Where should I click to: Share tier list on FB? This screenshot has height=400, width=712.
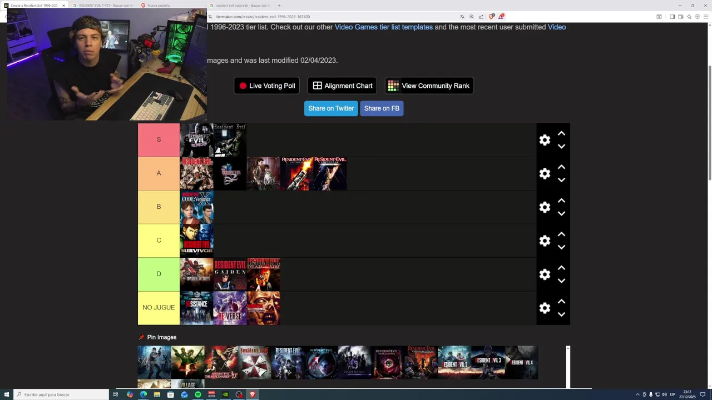pos(382,108)
